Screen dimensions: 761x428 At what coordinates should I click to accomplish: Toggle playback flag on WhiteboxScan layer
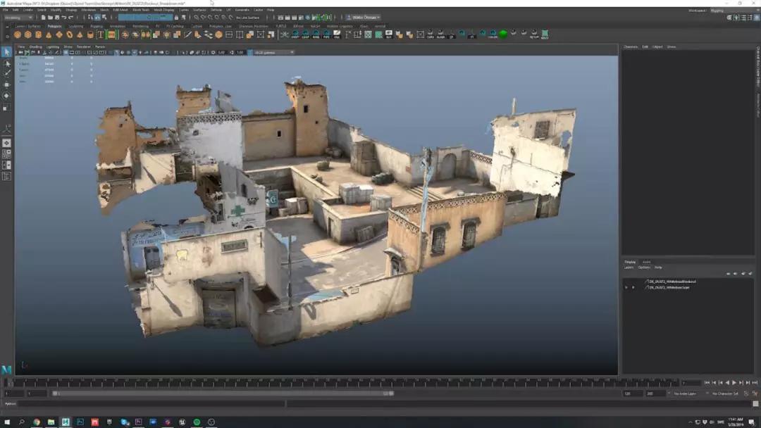pos(633,287)
